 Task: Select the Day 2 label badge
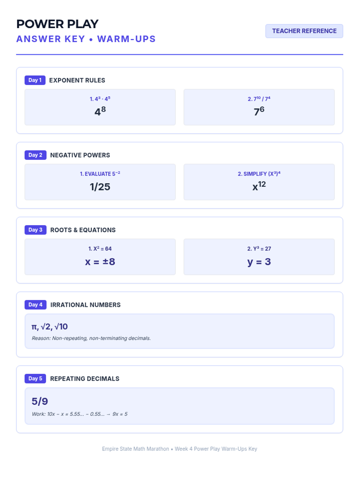click(35, 155)
